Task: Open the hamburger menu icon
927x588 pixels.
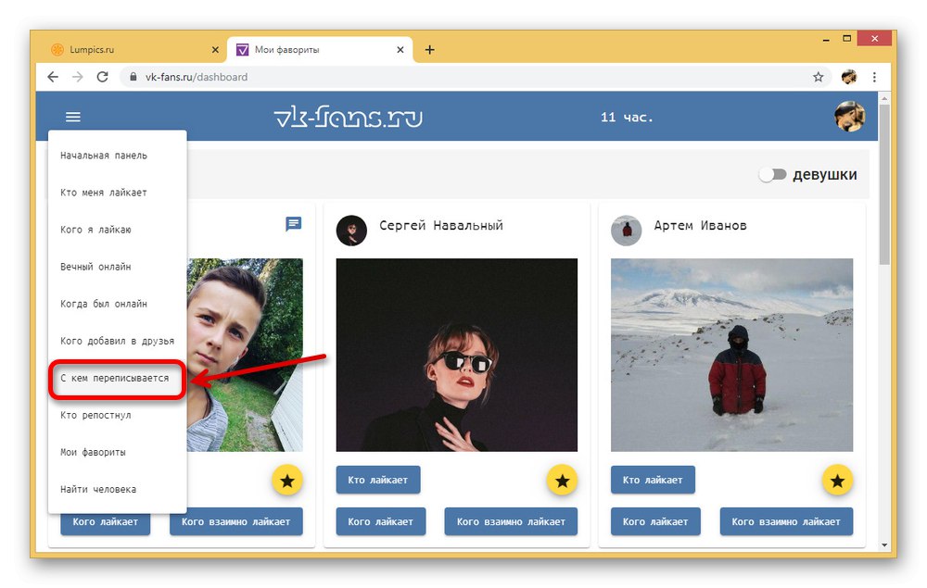Action: pos(72,117)
